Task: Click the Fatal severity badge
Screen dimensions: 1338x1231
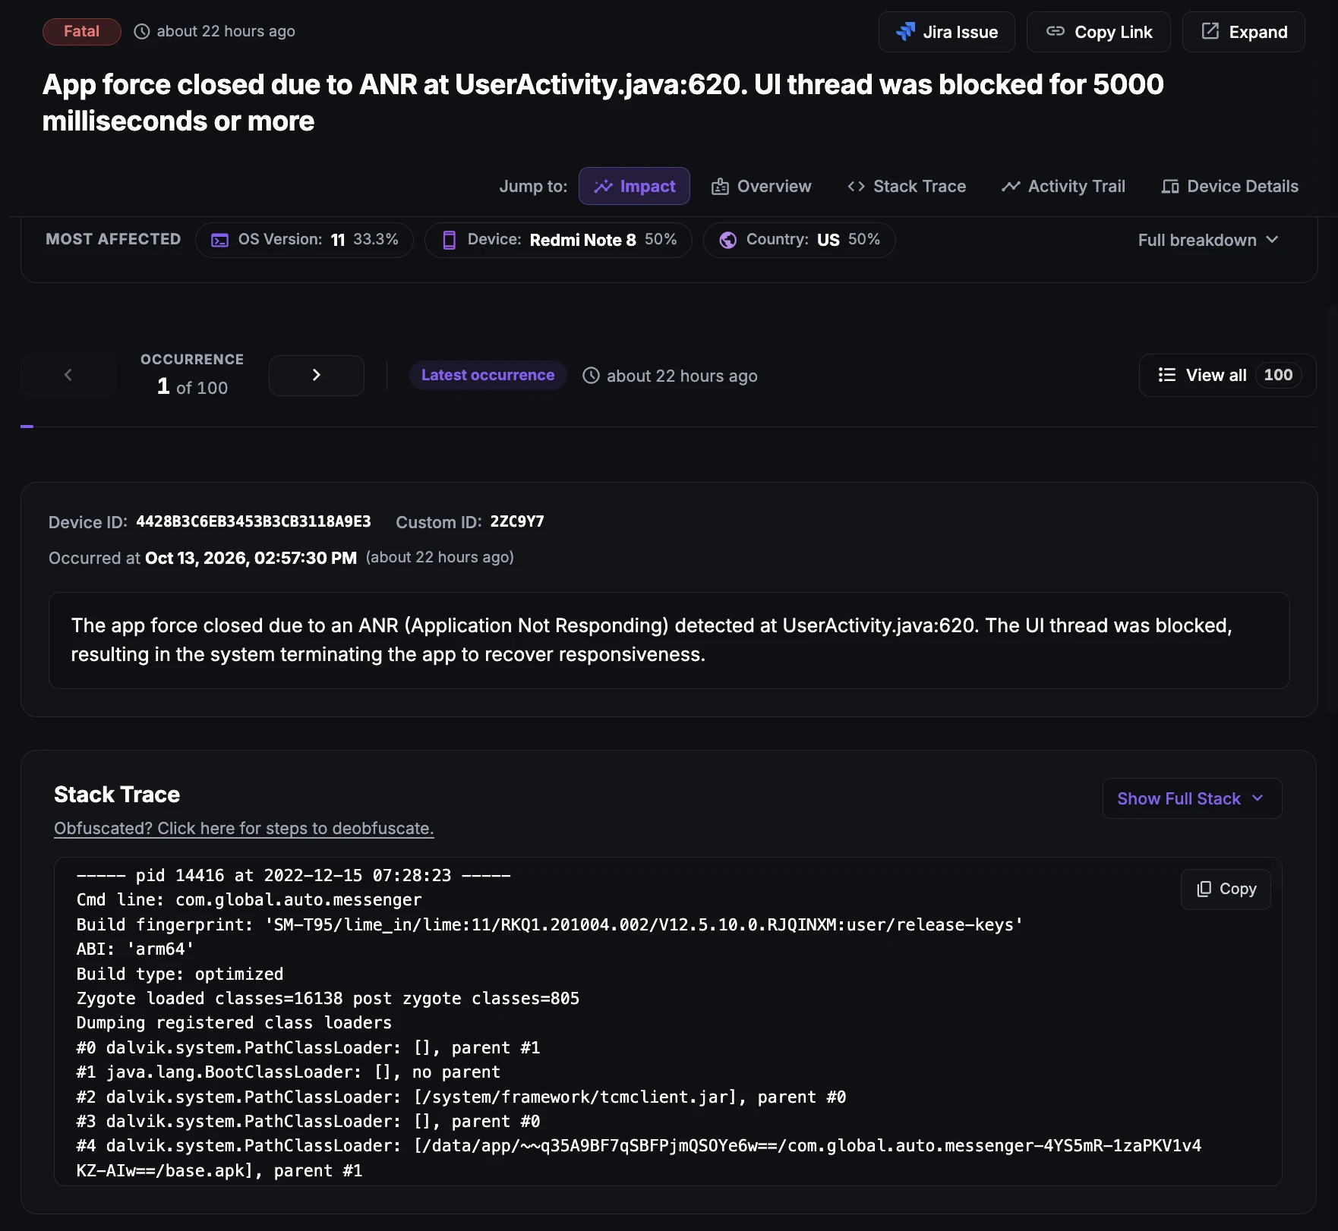Action: pyautogui.click(x=82, y=31)
